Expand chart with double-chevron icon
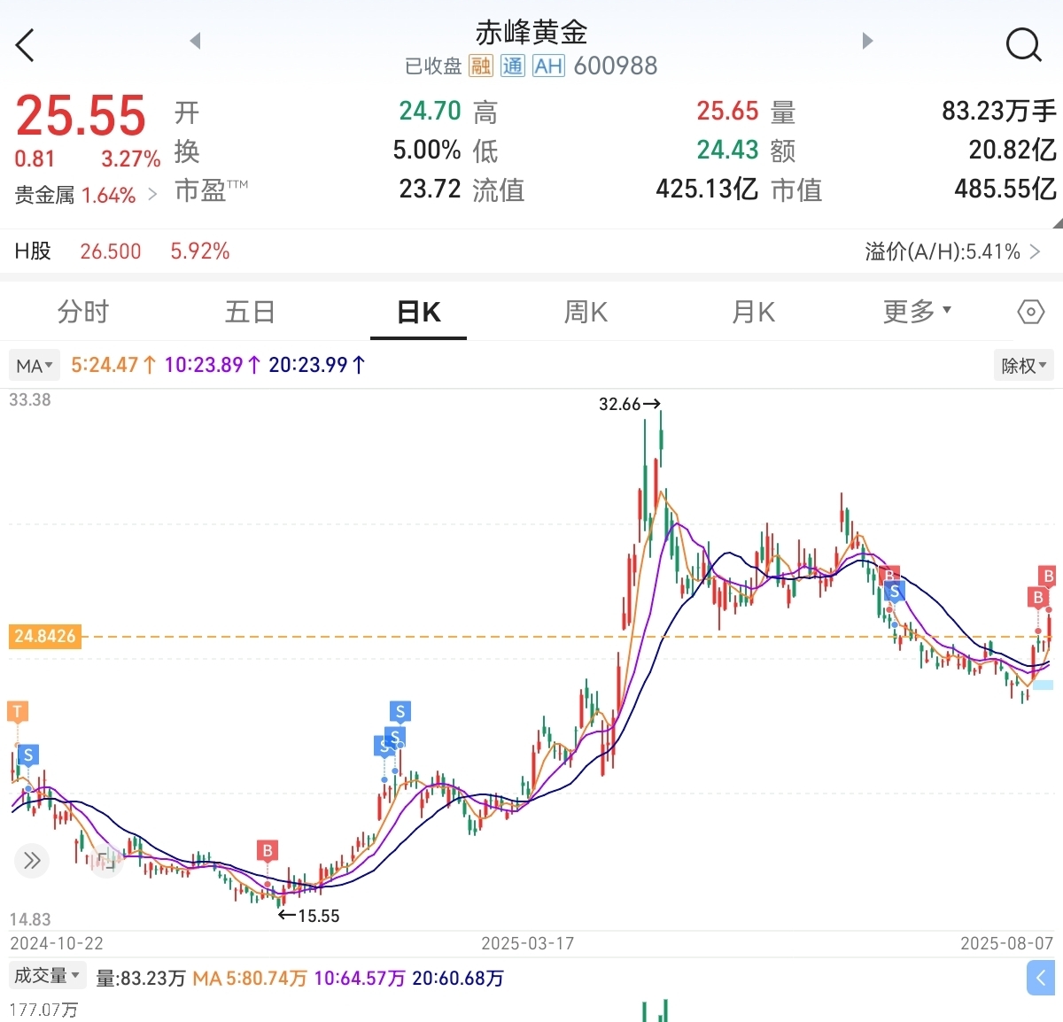Viewport: 1063px width, 1022px height. tap(32, 861)
